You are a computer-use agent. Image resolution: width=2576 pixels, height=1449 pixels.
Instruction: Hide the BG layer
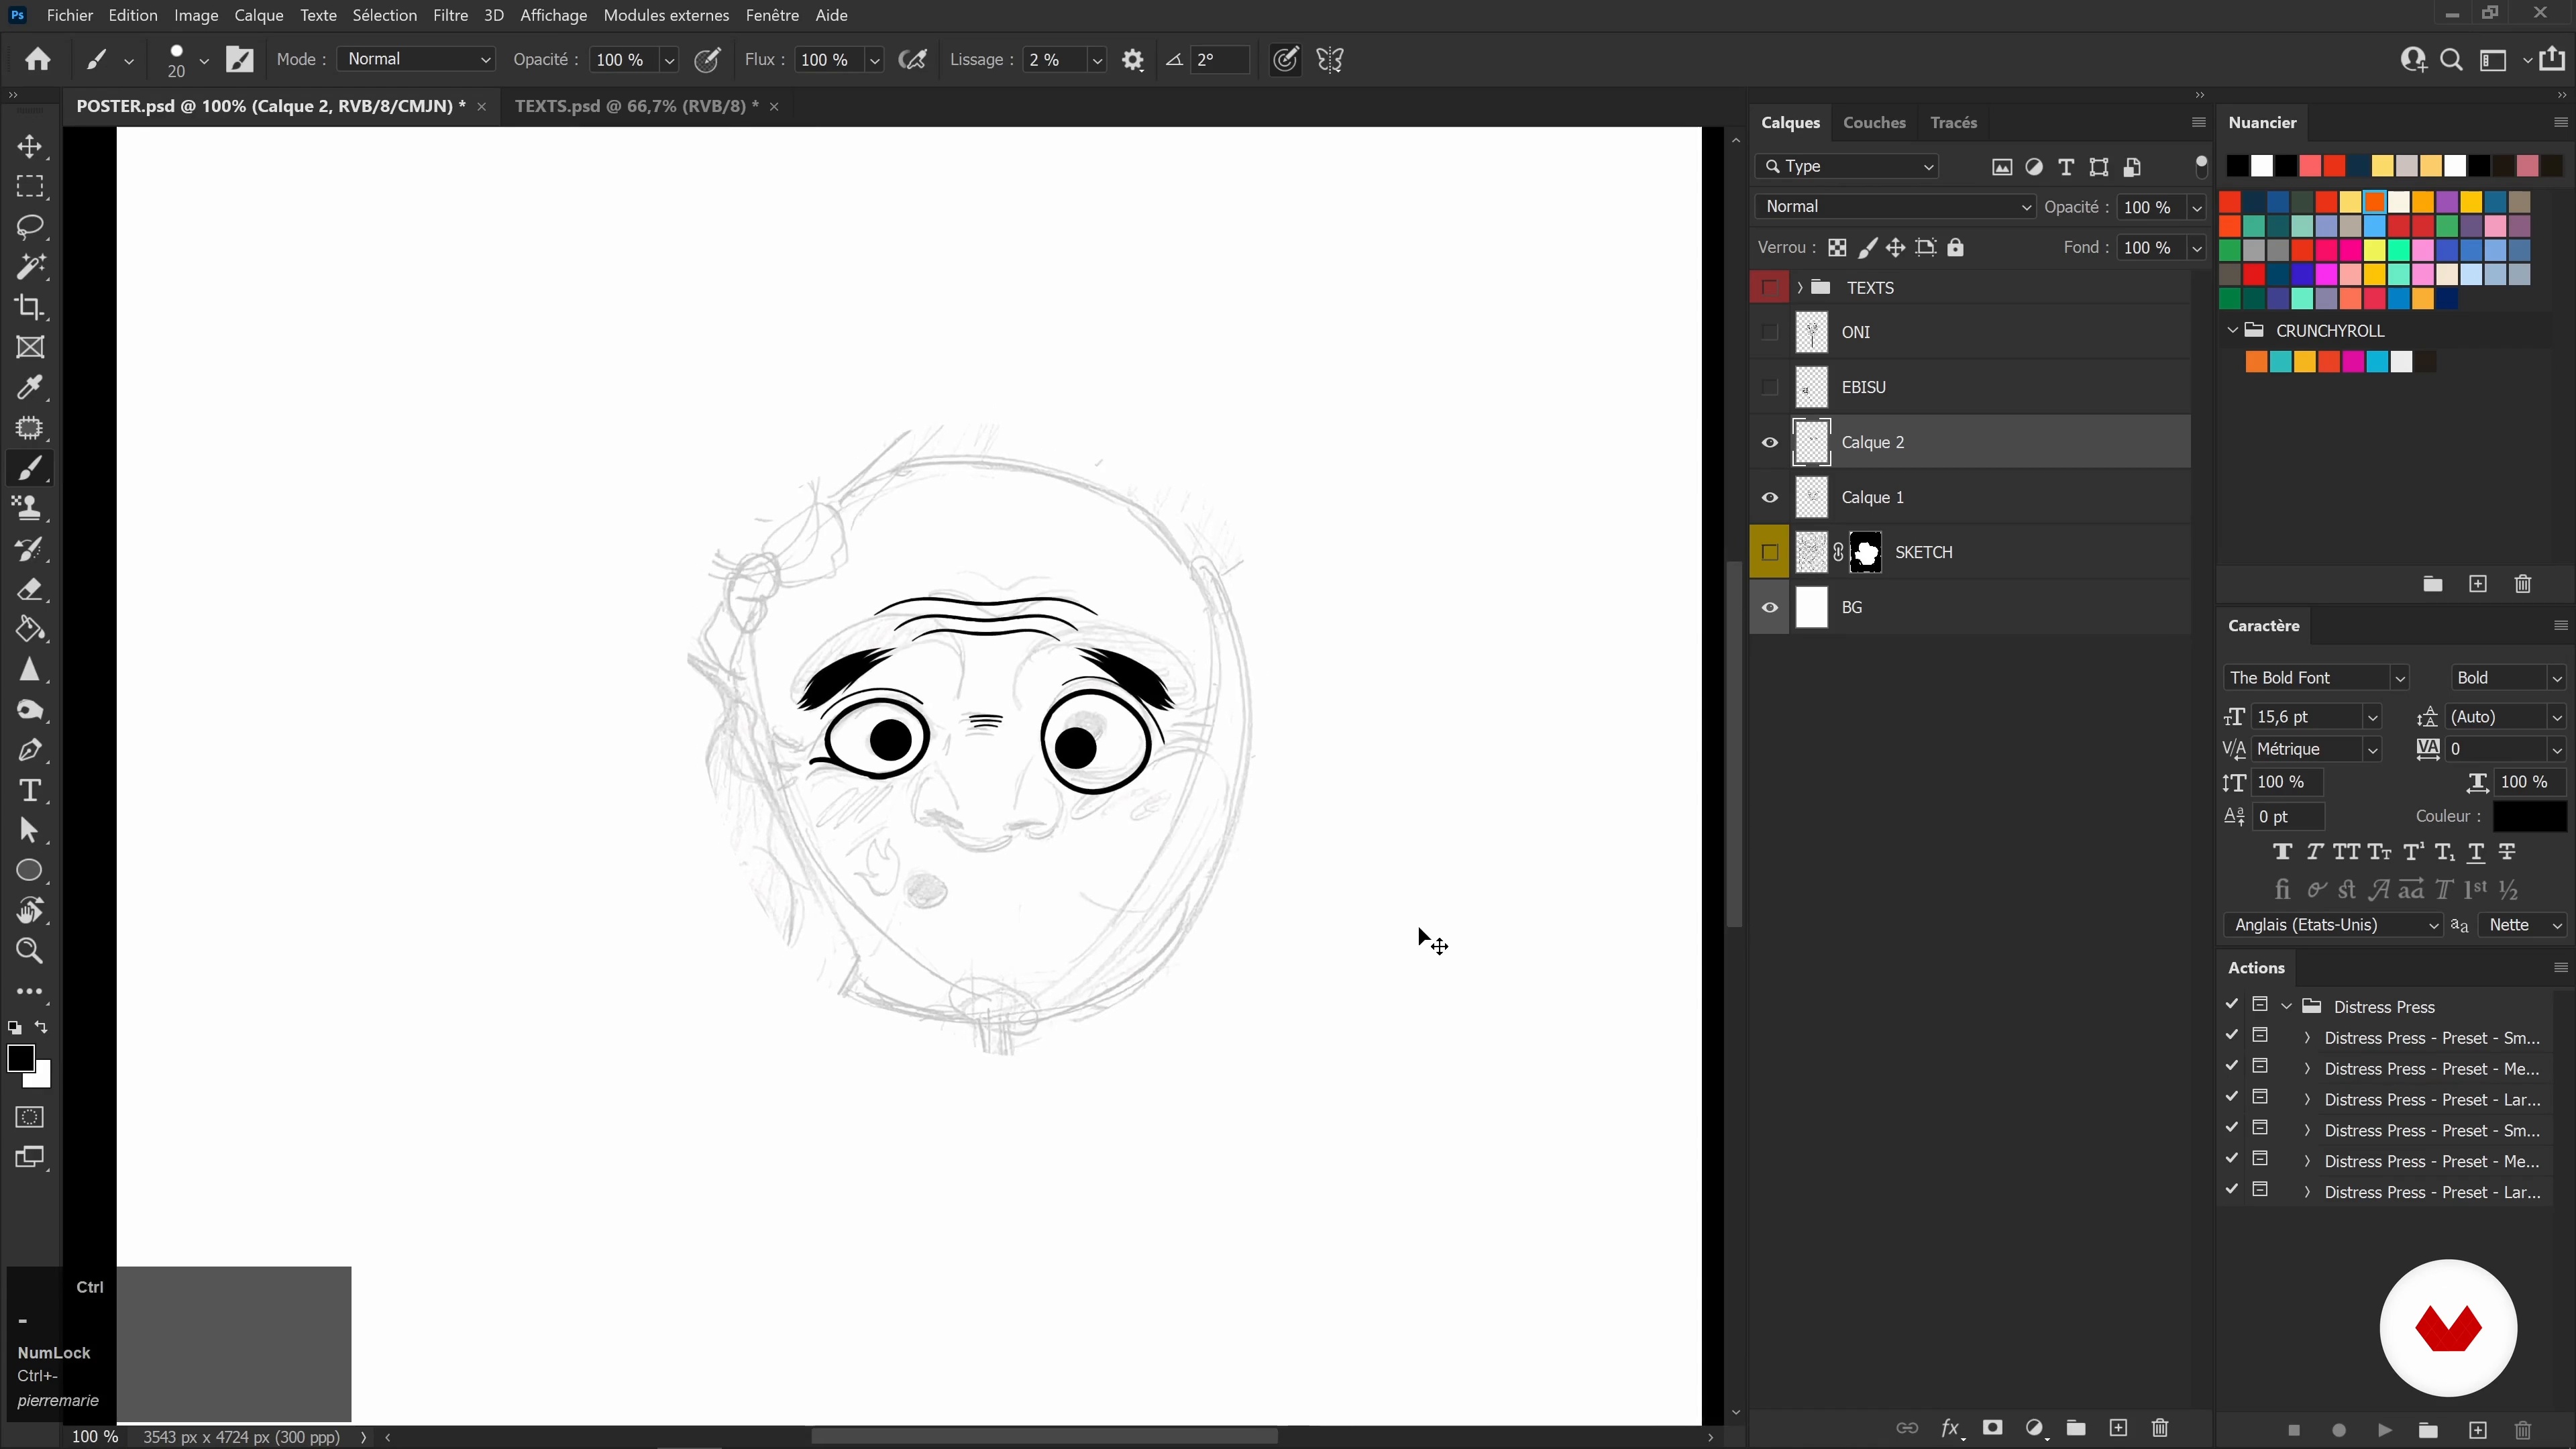1769,607
